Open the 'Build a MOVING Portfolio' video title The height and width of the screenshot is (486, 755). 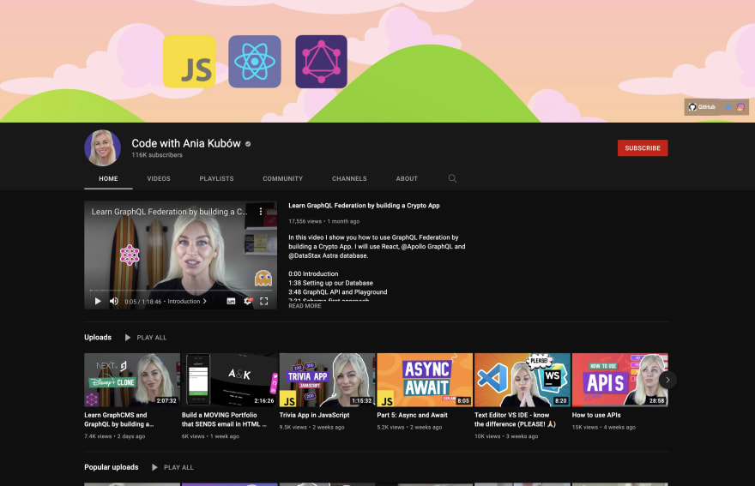click(224, 420)
